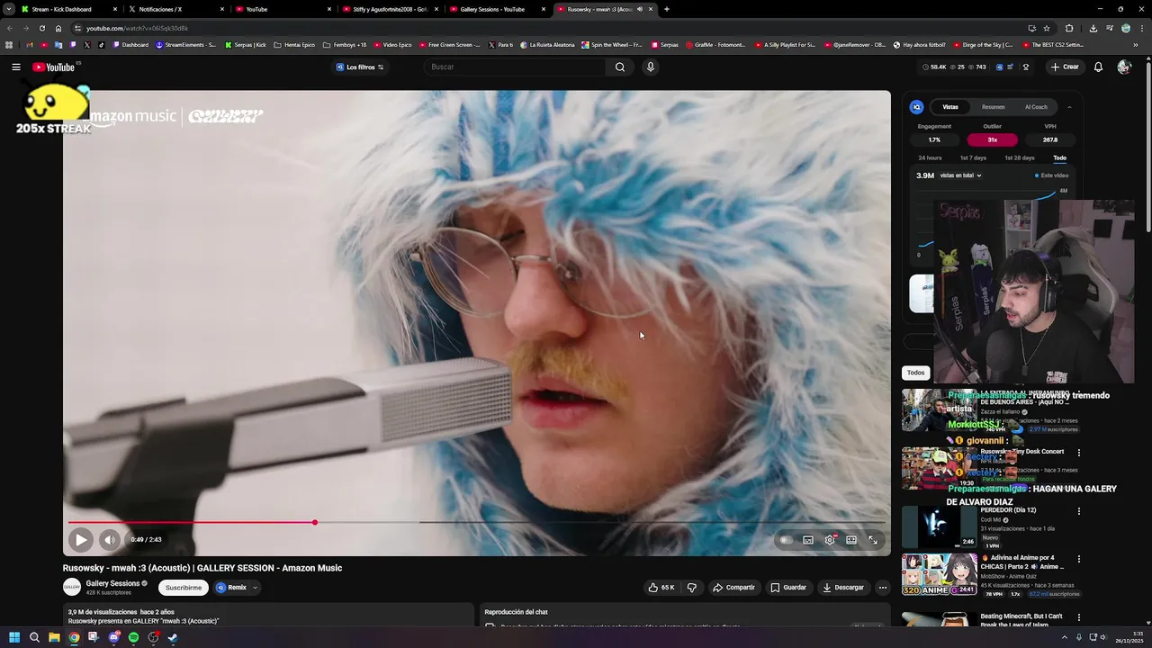Expand the Remix dropdown arrow
This screenshot has width=1152, height=648.
click(x=255, y=588)
